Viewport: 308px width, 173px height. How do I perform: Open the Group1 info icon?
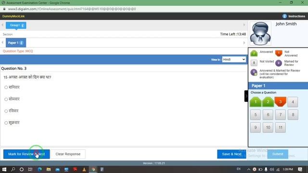click(23, 25)
